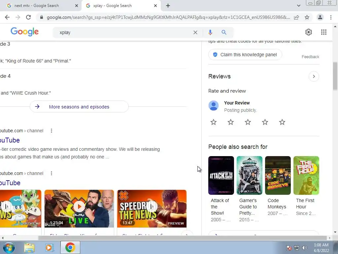The height and width of the screenshot is (254, 338).
Task: Open the volume speaker tray icon
Action: click(x=305, y=248)
